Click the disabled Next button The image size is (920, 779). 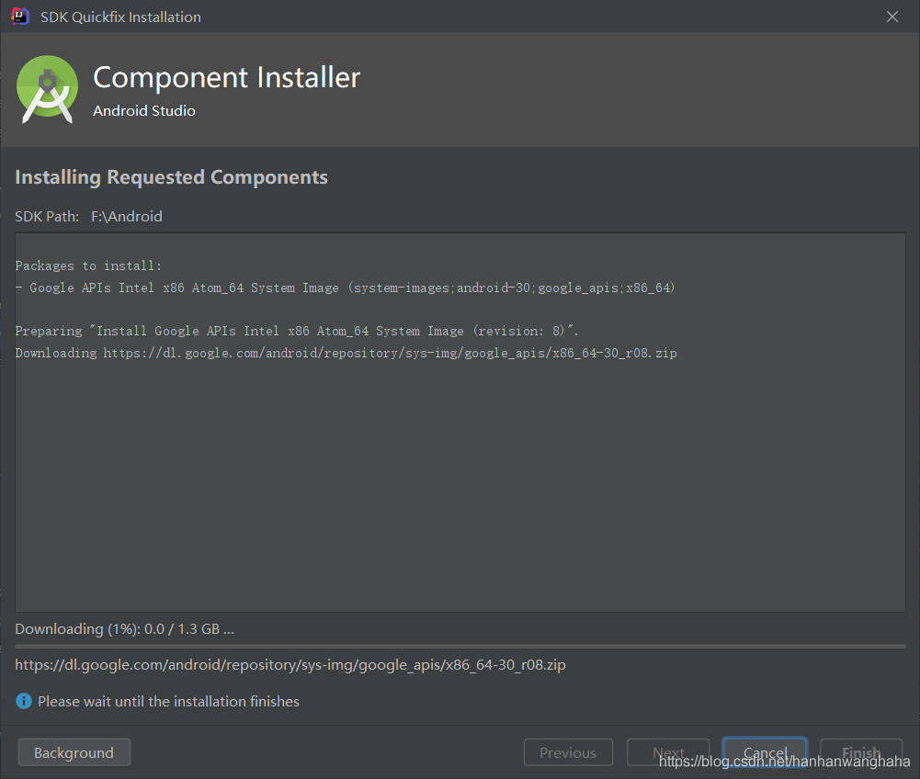point(668,751)
